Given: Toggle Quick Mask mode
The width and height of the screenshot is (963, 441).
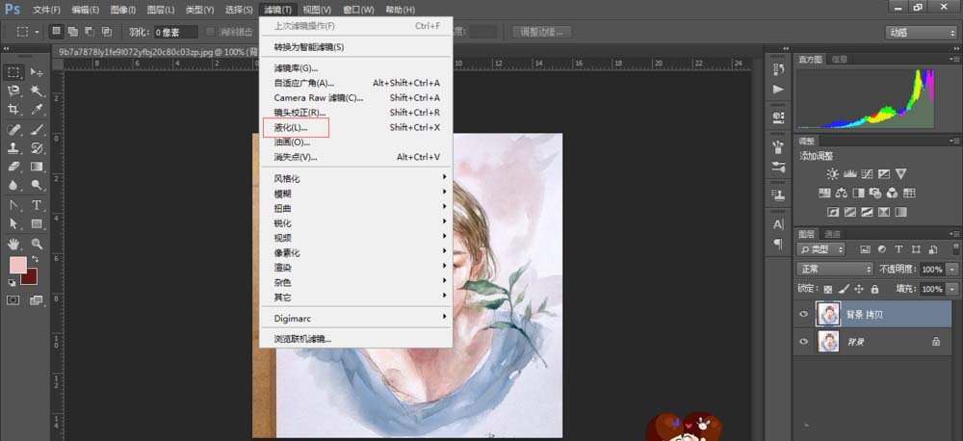Looking at the screenshot, I should coord(13,300).
